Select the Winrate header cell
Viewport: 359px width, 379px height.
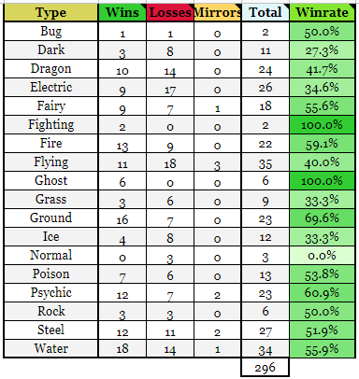tap(323, 12)
